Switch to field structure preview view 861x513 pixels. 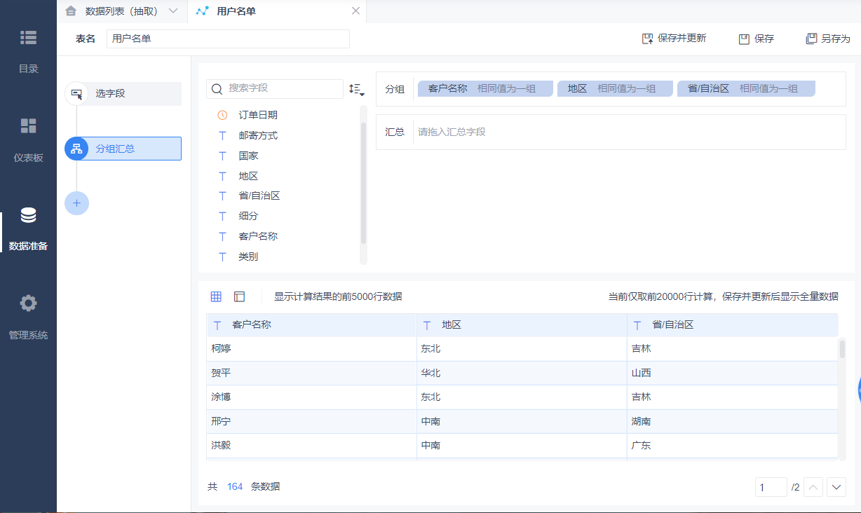(239, 296)
